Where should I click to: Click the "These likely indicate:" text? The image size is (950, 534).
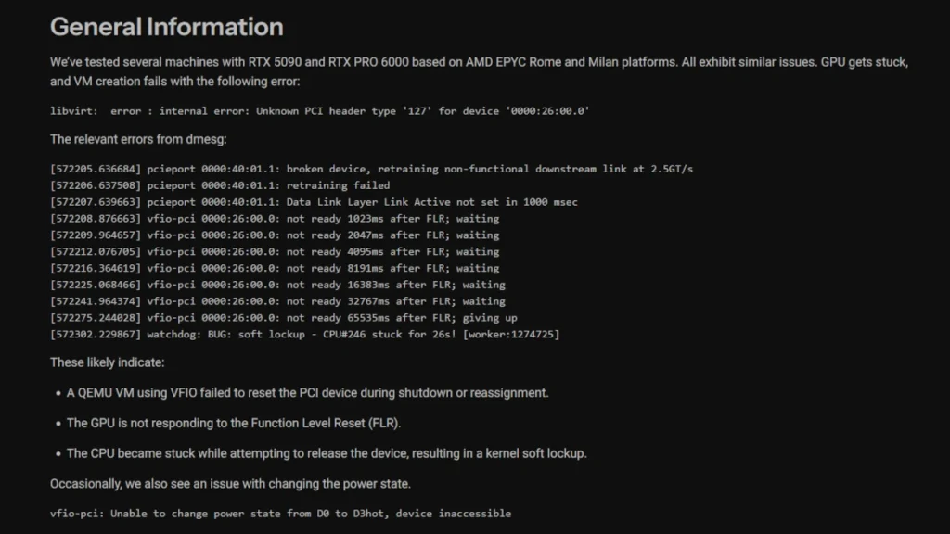(x=107, y=362)
